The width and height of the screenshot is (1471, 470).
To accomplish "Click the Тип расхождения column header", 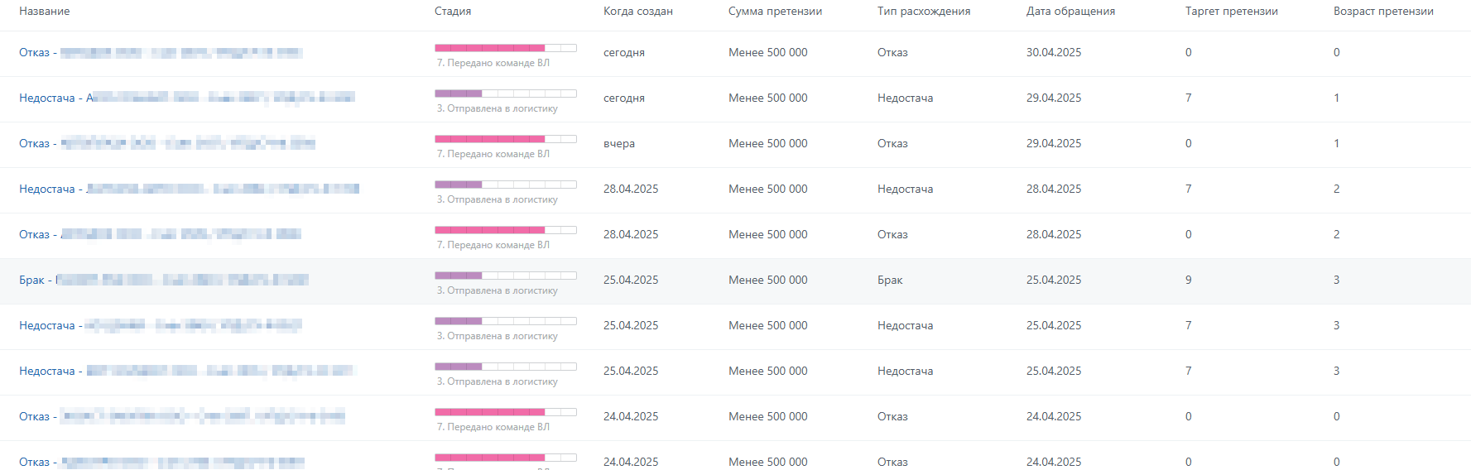I will tap(924, 12).
